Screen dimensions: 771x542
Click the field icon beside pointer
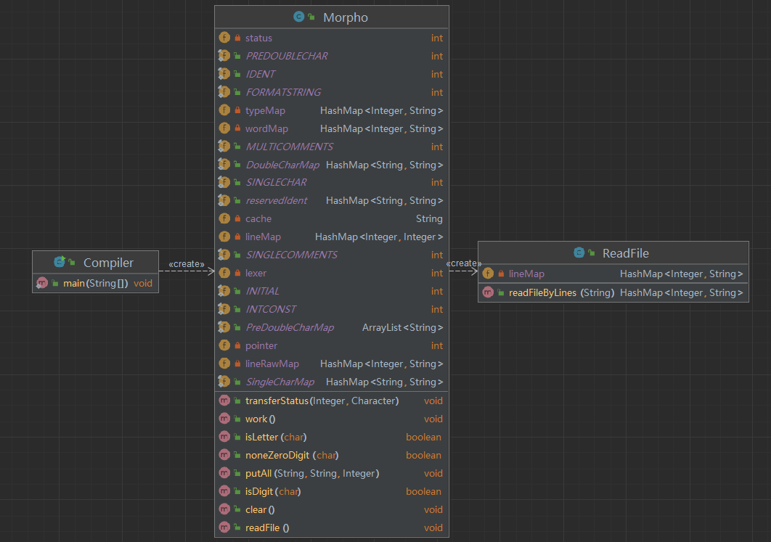click(224, 345)
